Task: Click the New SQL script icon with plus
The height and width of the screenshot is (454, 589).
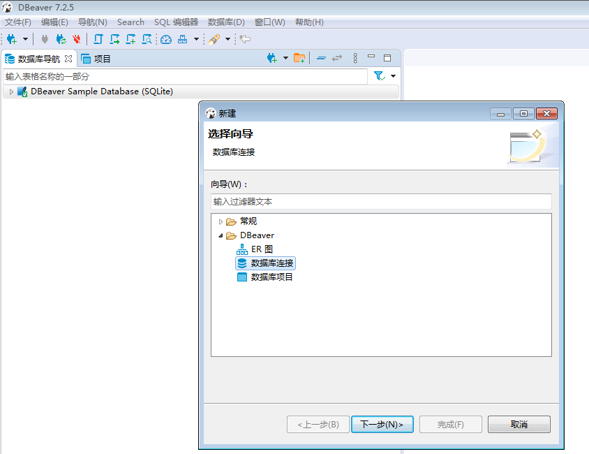Action: pos(131,39)
